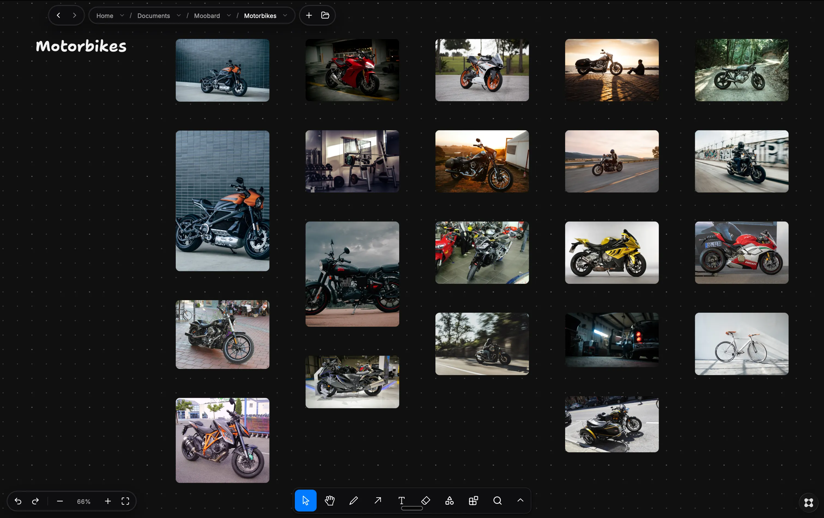Open the search tool in bottom toolbar
This screenshot has height=518, width=824.
[x=498, y=501]
